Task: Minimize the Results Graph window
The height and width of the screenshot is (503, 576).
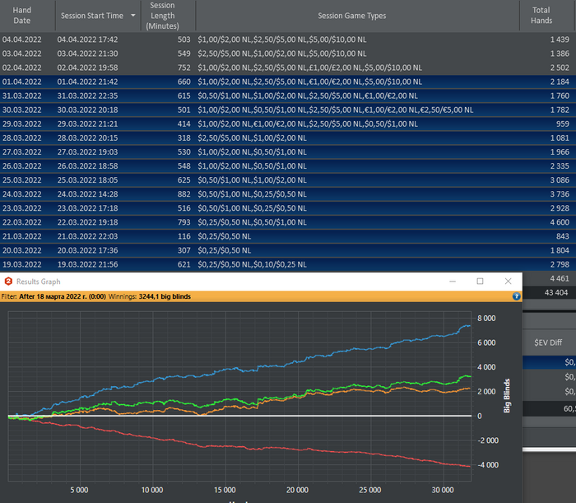Action: (x=451, y=282)
